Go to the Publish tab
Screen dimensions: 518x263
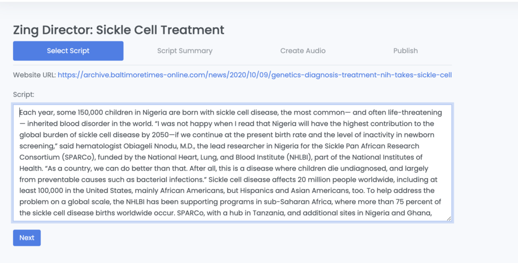click(x=405, y=51)
